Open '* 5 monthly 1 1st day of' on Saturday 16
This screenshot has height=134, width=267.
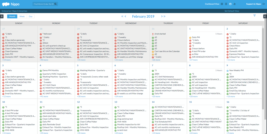click(239, 111)
